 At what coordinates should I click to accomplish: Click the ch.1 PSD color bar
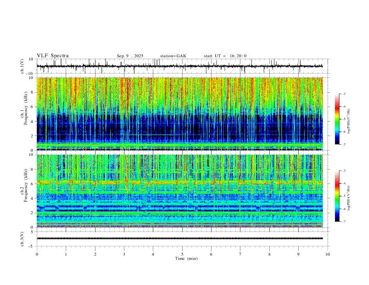click(x=337, y=119)
